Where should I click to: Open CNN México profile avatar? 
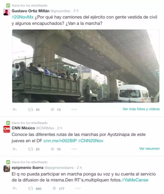7,129
